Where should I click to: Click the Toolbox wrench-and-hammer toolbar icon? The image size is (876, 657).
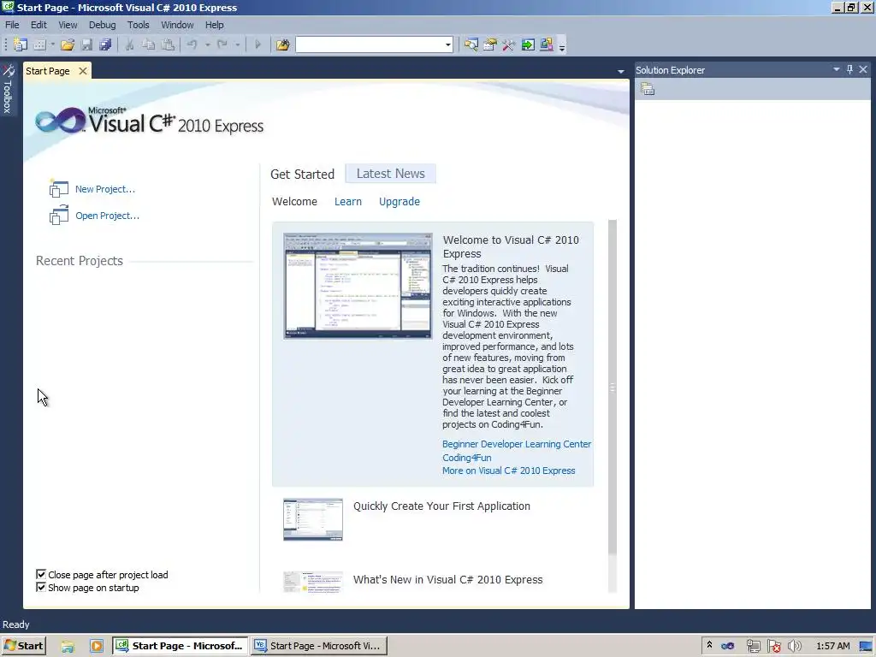[508, 44]
